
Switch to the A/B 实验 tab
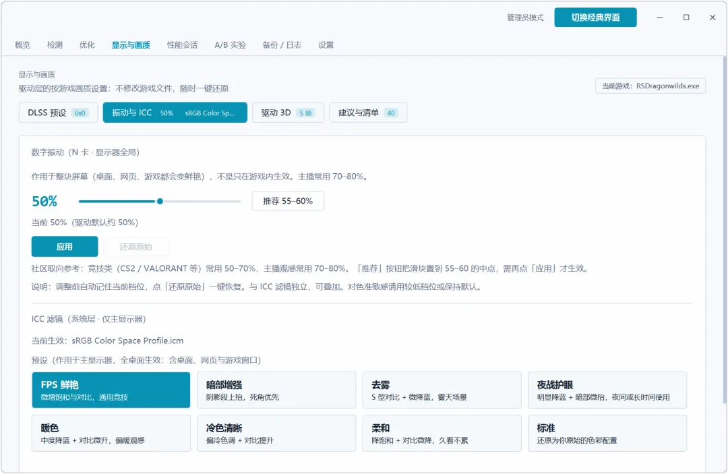click(x=230, y=45)
